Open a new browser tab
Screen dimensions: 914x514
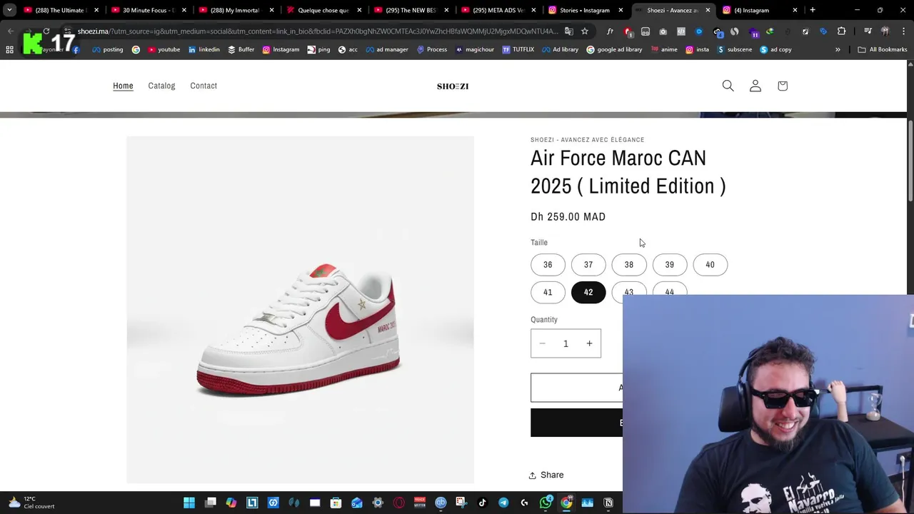[813, 10]
